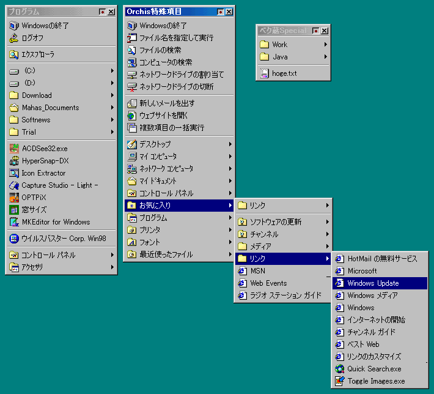Click the ACDSee32.exe icon
This screenshot has width=434, height=394.
[14, 149]
